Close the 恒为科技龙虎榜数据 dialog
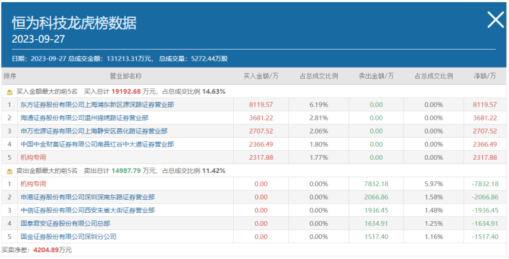This screenshot has width=509, height=259. pyautogui.click(x=496, y=20)
